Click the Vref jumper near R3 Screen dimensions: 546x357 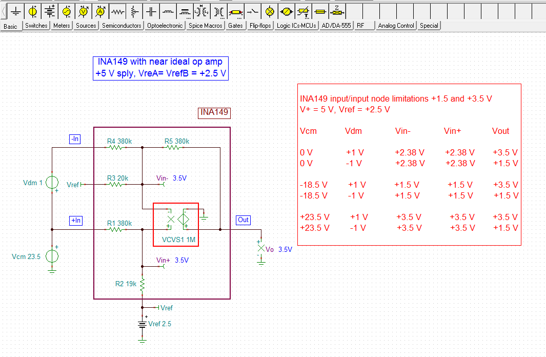pyautogui.click(x=76, y=185)
